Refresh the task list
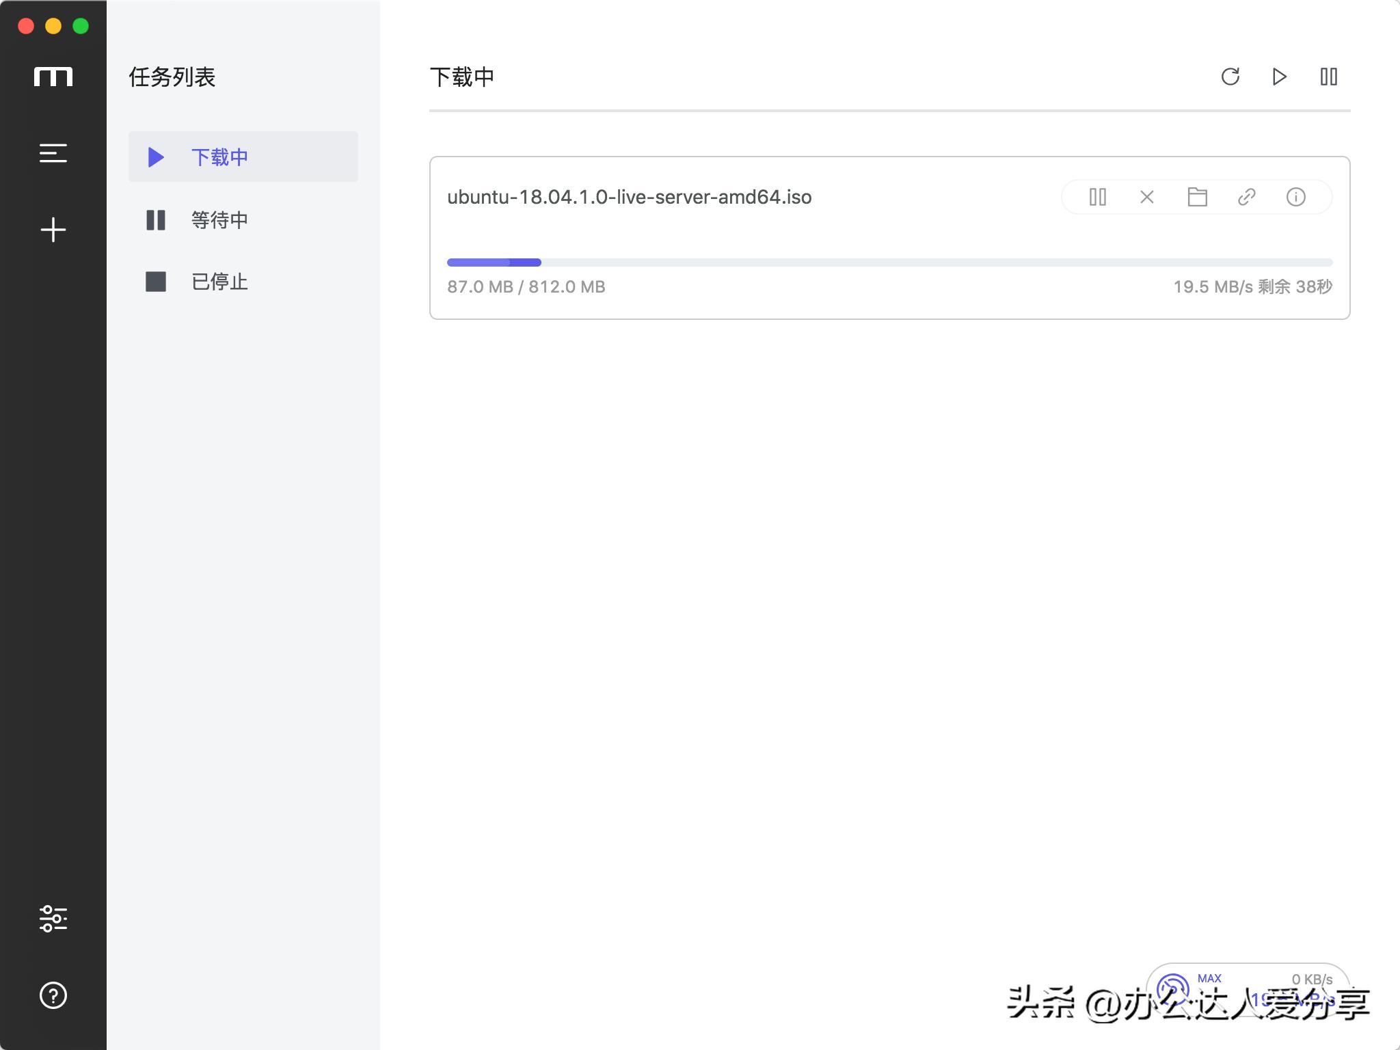Screen dimensions: 1400x1050 [1230, 77]
